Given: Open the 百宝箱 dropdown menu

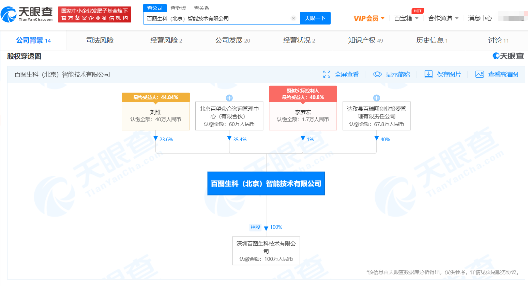Looking at the screenshot, I should (x=406, y=18).
